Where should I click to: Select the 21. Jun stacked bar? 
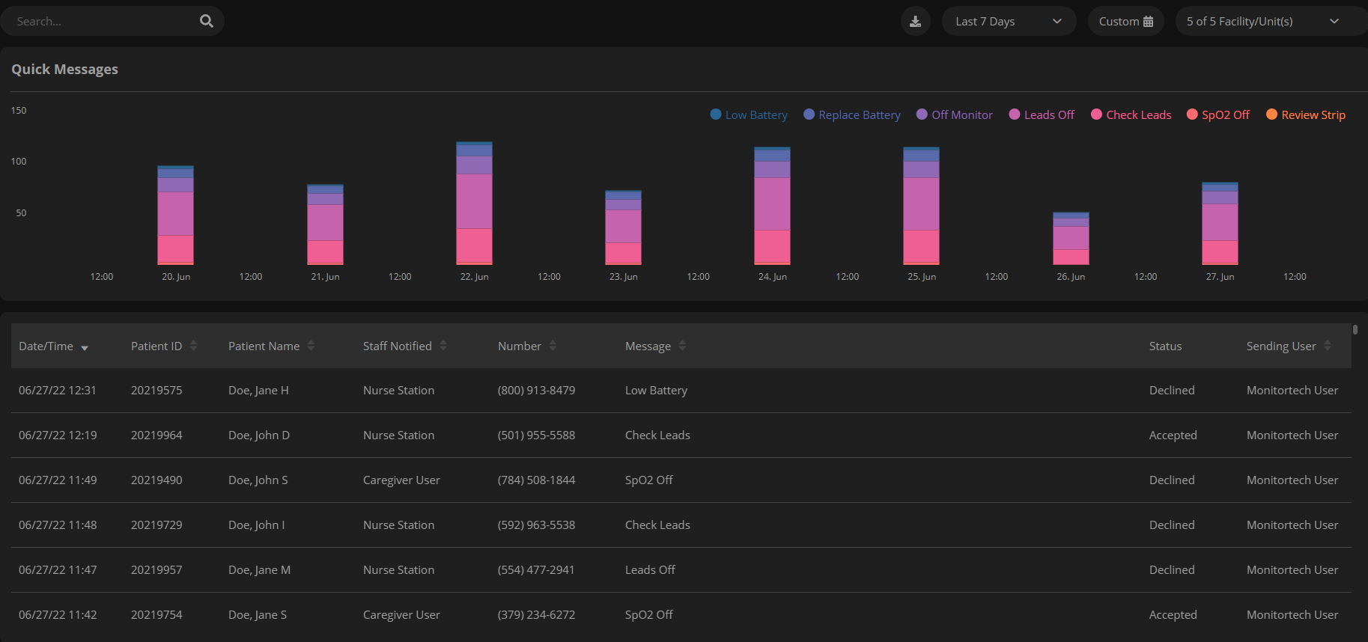[325, 224]
